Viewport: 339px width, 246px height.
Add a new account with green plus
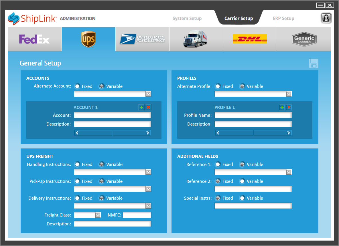[x=141, y=107]
